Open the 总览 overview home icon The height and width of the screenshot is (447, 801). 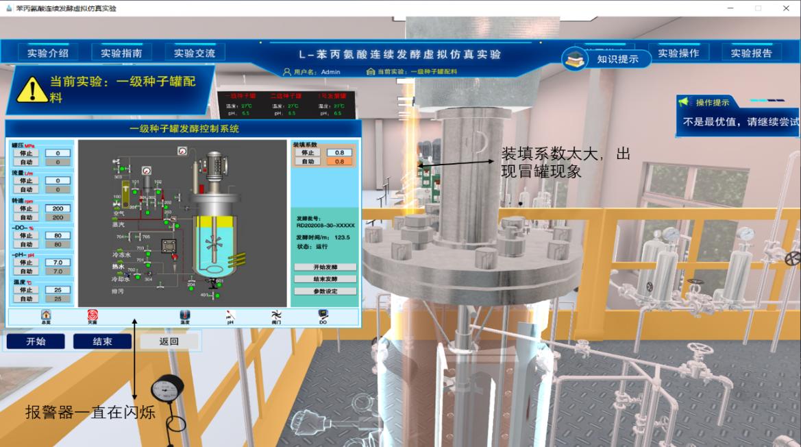coord(46,315)
